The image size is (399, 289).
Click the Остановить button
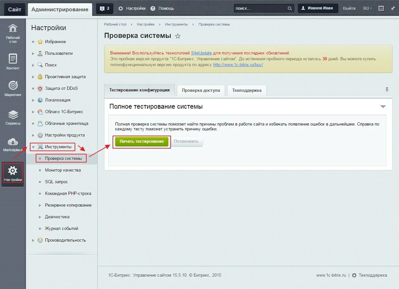pos(186,141)
